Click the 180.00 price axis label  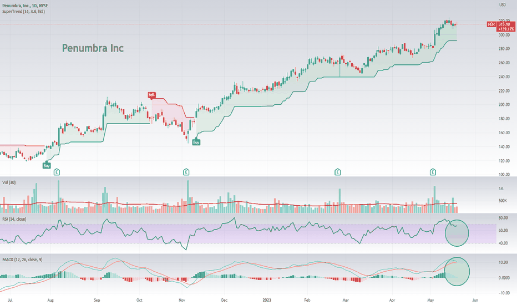tap(504, 119)
